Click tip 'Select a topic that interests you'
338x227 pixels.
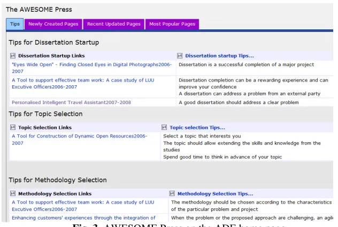pyautogui.click(x=202, y=136)
